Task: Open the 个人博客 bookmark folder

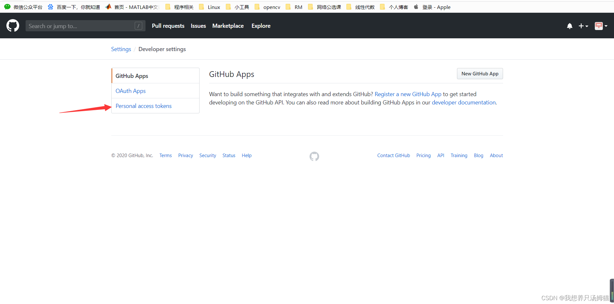Action: [x=394, y=7]
